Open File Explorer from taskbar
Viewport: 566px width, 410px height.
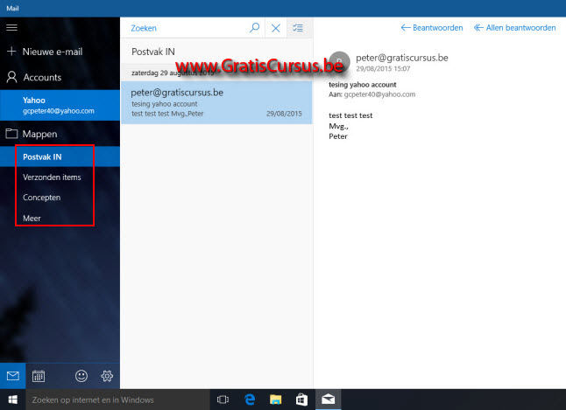275,400
